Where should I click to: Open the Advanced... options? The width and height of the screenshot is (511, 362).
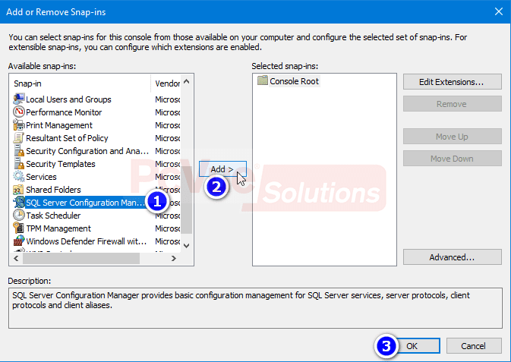452,257
